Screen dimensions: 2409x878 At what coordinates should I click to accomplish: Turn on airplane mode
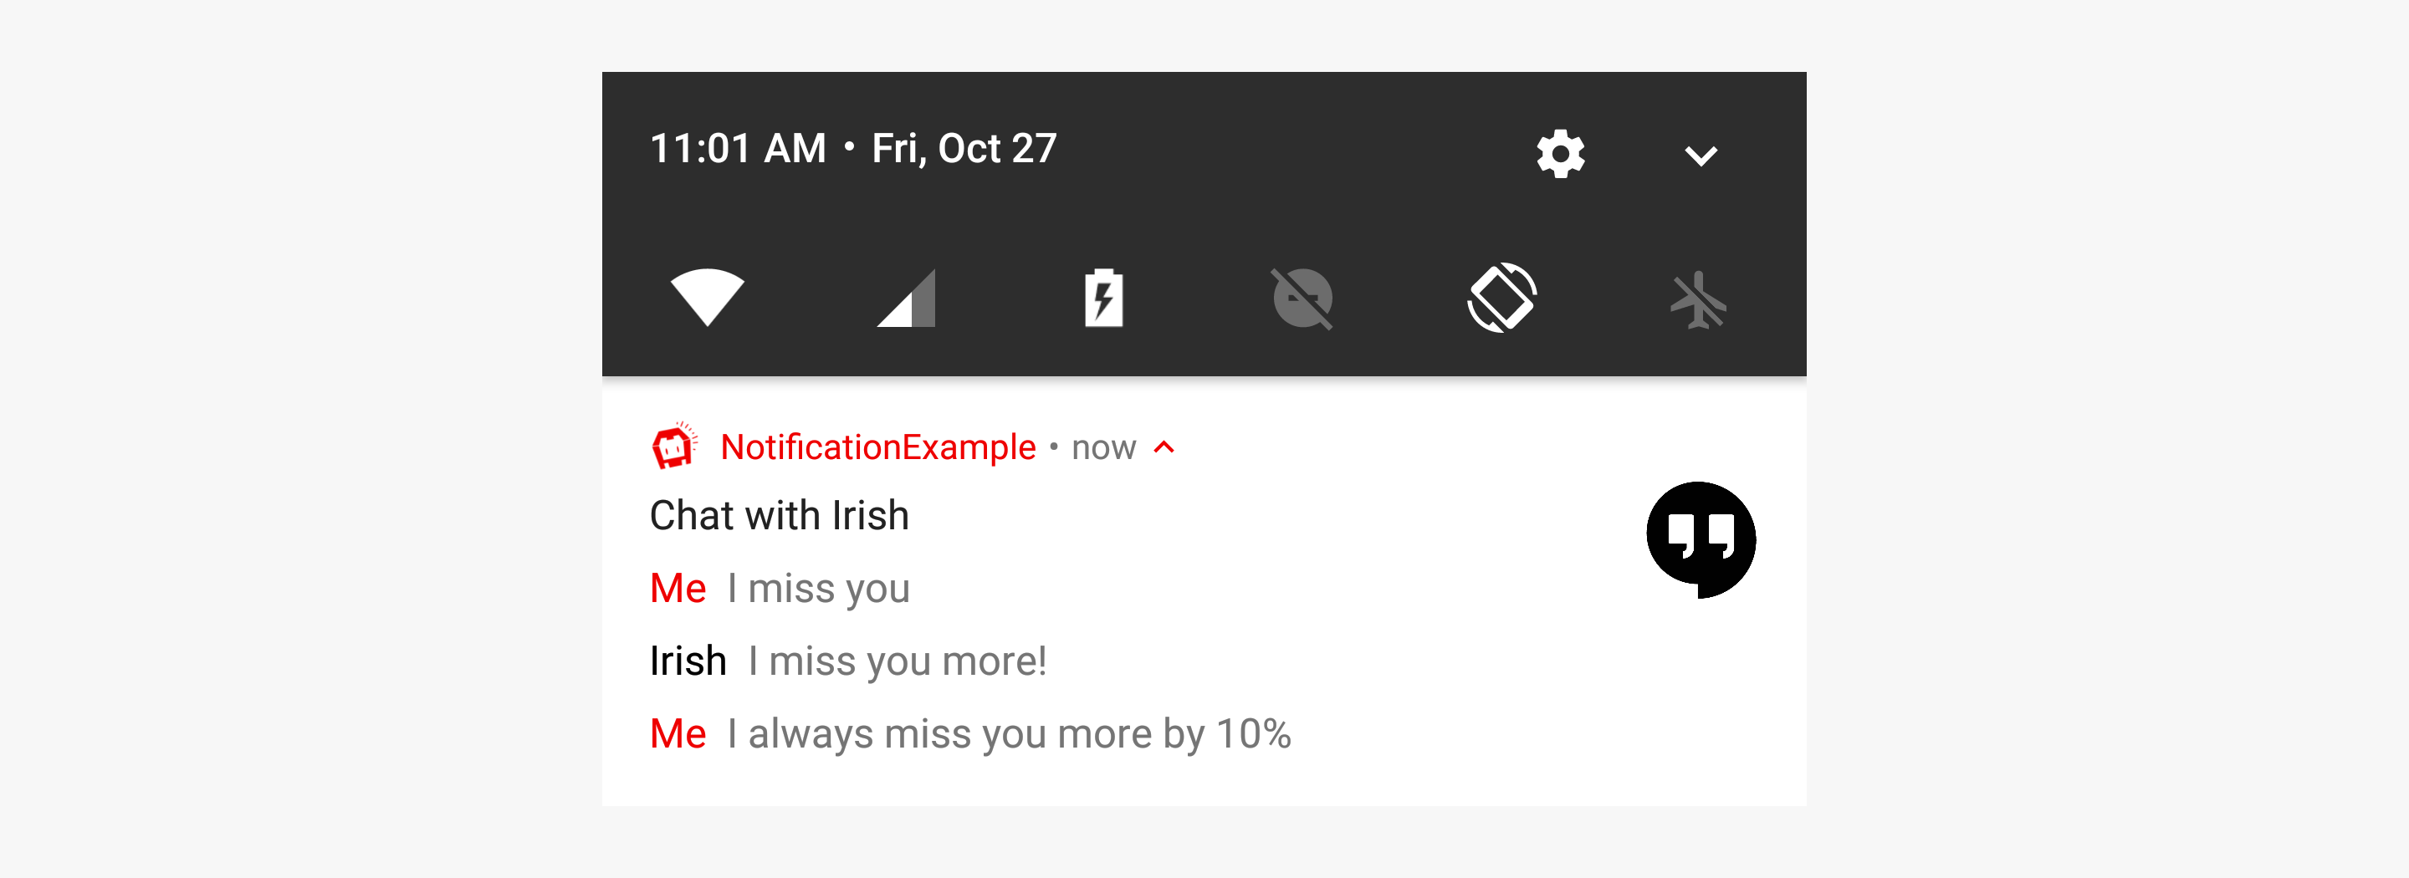pos(1698,299)
